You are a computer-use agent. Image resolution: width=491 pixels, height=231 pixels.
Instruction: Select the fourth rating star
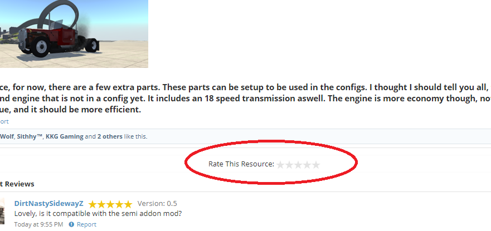coord(307,165)
